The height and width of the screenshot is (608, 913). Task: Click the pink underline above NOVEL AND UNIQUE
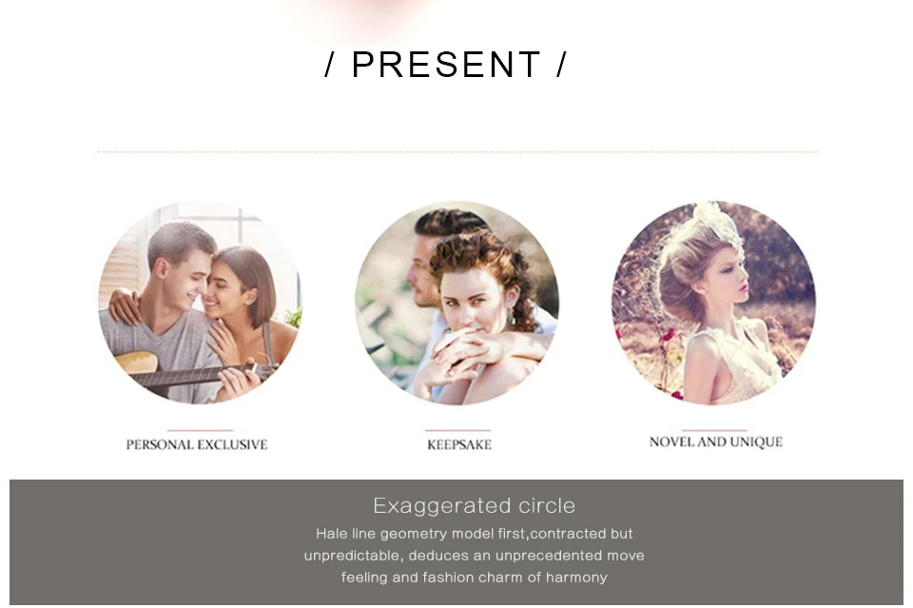714,430
